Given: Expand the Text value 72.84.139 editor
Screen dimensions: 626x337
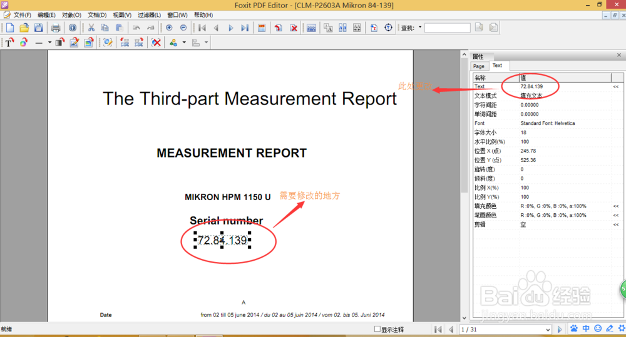Looking at the screenshot, I should click(x=616, y=86).
